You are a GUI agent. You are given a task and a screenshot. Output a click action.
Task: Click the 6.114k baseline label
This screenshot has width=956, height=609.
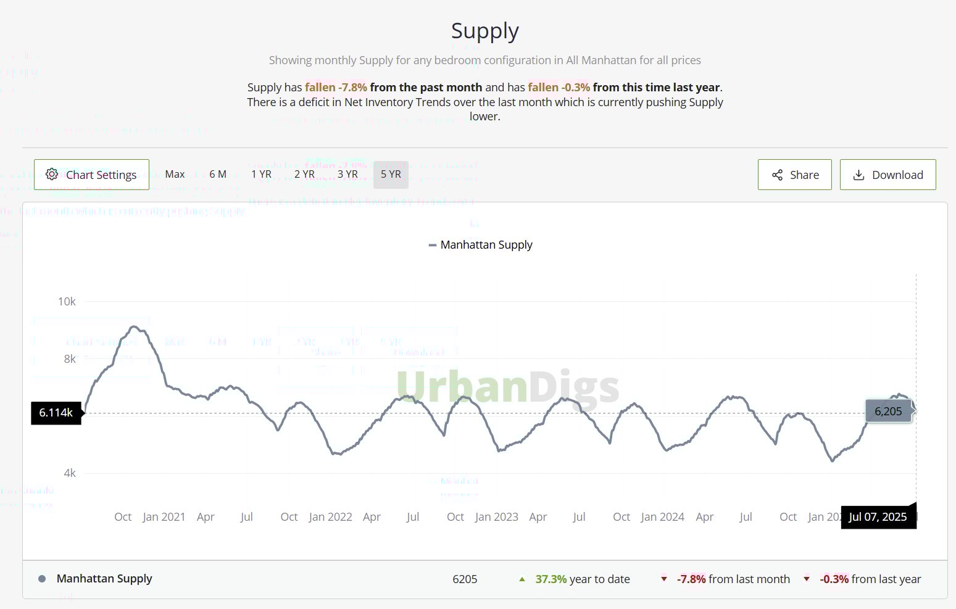click(56, 413)
